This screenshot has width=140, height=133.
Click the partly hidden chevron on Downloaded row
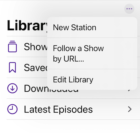(x=129, y=90)
